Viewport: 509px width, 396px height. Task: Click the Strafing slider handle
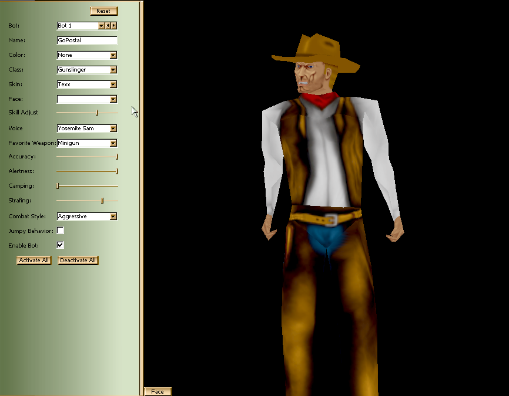point(102,201)
